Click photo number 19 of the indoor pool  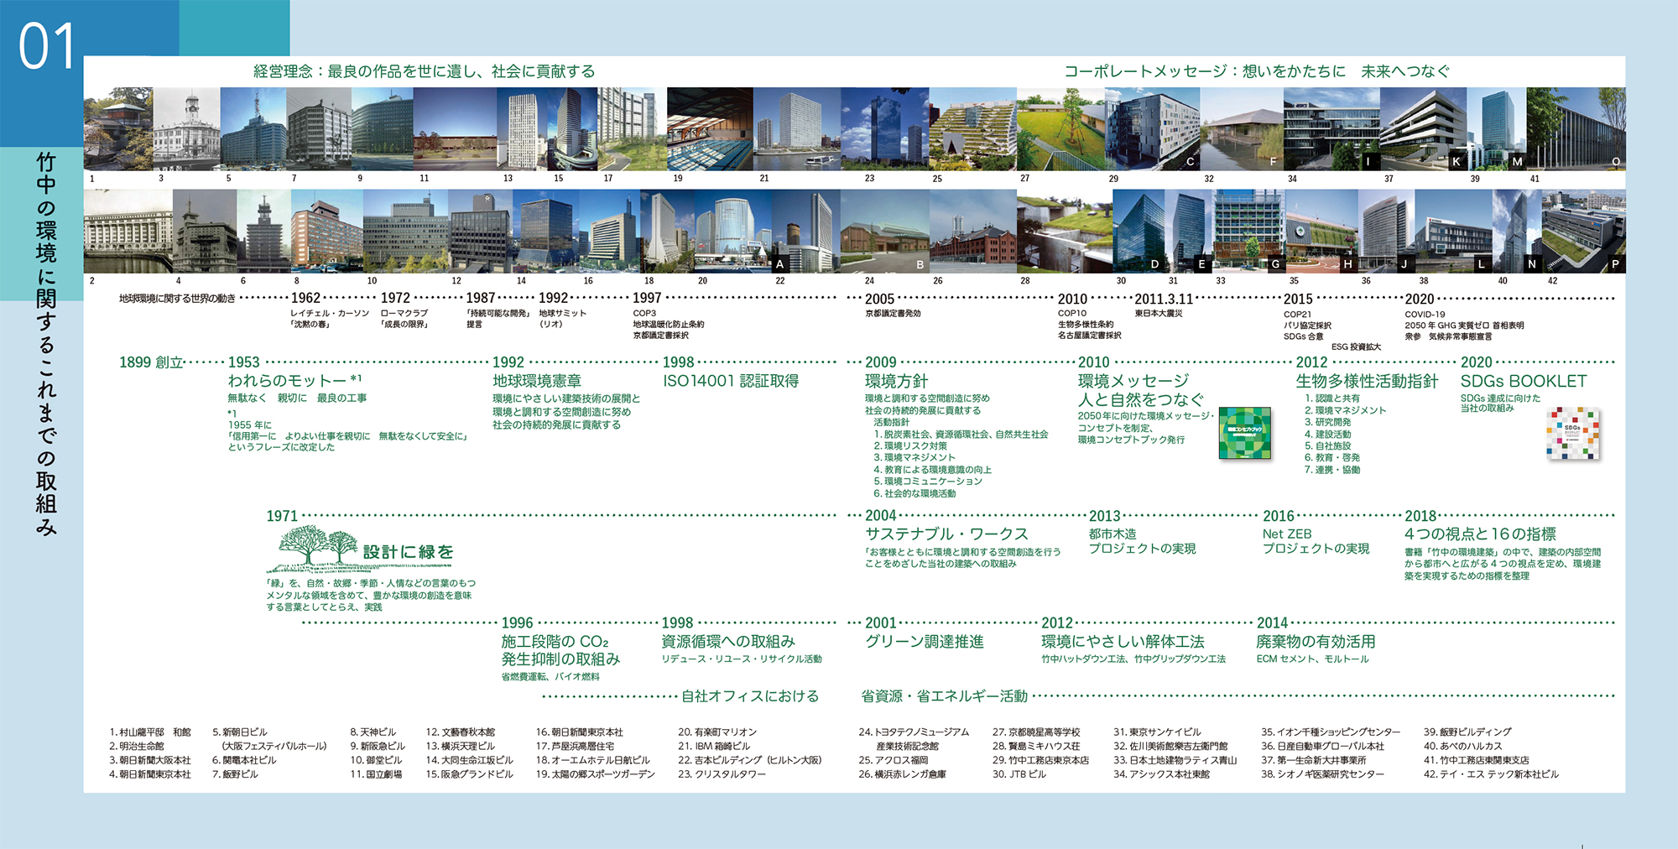(x=710, y=129)
